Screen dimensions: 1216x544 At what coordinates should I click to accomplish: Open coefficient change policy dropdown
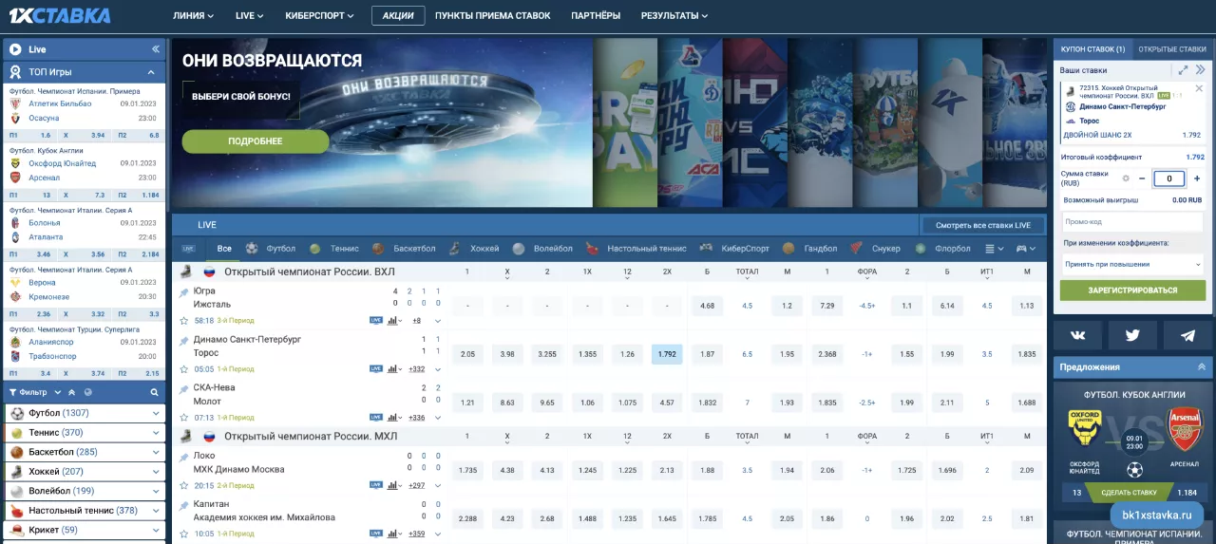pyautogui.click(x=1131, y=264)
